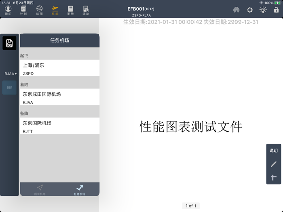Image resolution: width=283 pixels, height=212 pixels.
Task: Click the 1 of 1 page indicator
Action: pos(191,206)
